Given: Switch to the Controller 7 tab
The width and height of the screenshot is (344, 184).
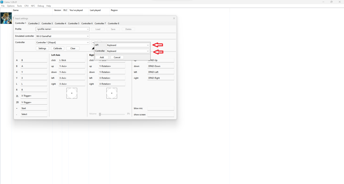Looking at the screenshot, I should 100,24.
